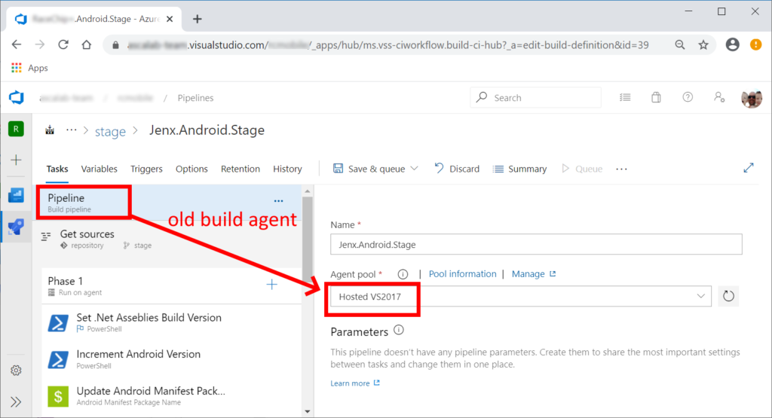This screenshot has width=772, height=418.
Task: Show Agent pool info icon
Action: pos(403,274)
